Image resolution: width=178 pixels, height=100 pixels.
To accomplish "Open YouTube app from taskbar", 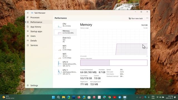I will (115, 97).
